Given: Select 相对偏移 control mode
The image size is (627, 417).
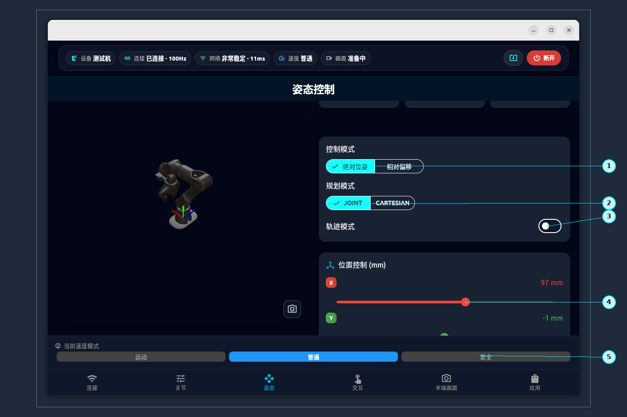Looking at the screenshot, I should click(x=399, y=166).
